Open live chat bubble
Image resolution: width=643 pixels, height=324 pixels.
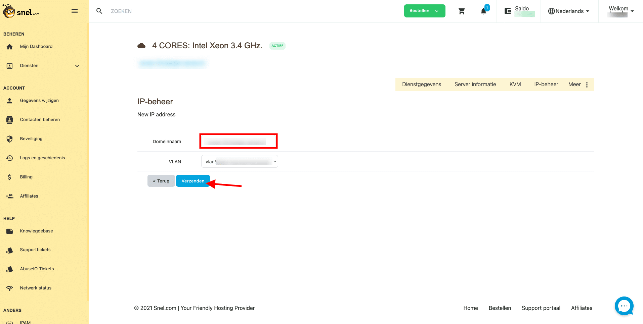click(624, 306)
